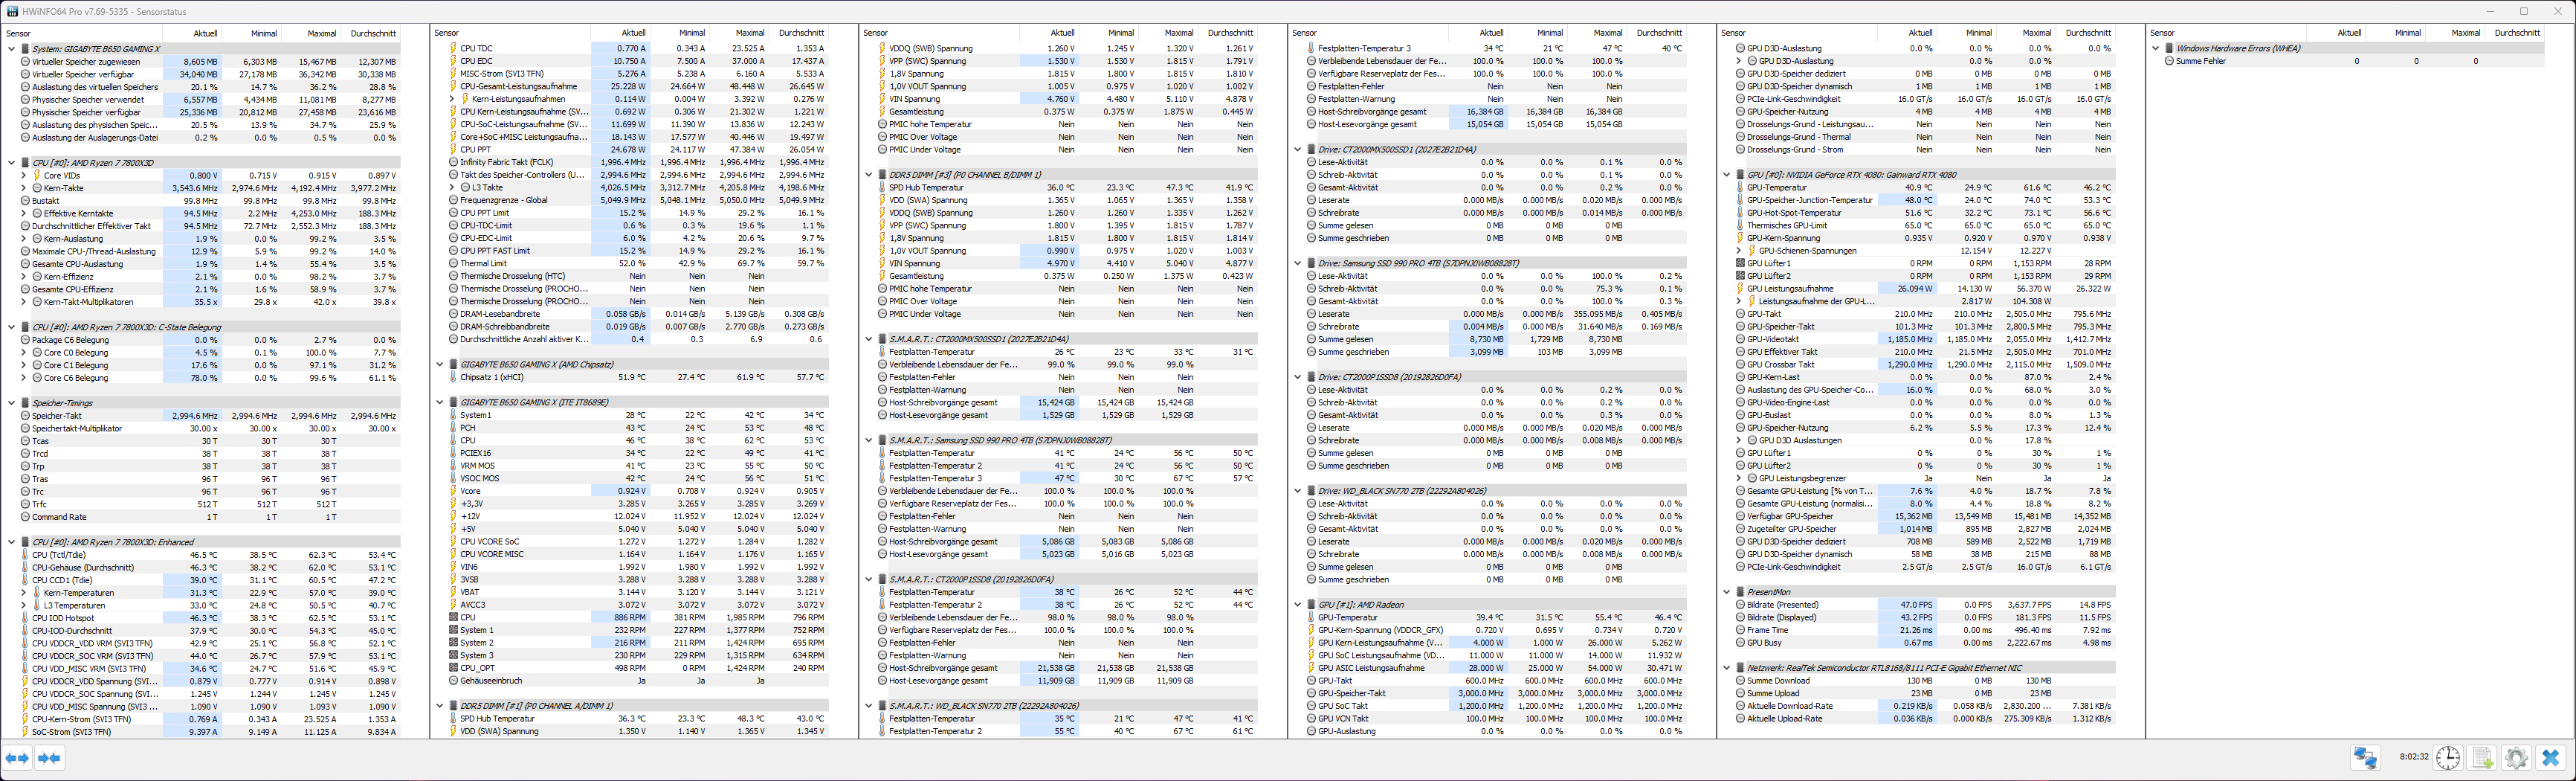2576x781 pixels.
Task: Select the Bildrate (Presented) row
Action: (x=1925, y=605)
